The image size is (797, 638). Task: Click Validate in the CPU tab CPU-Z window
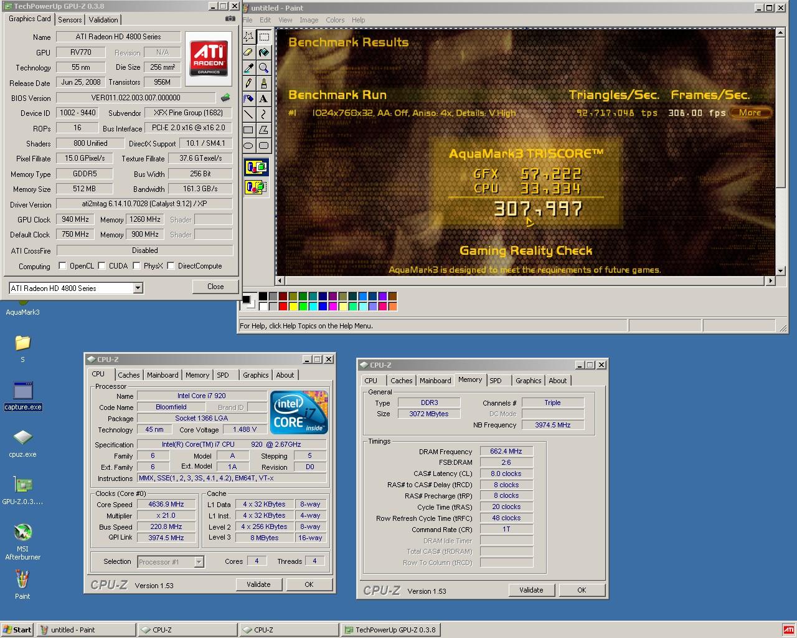[x=258, y=584]
